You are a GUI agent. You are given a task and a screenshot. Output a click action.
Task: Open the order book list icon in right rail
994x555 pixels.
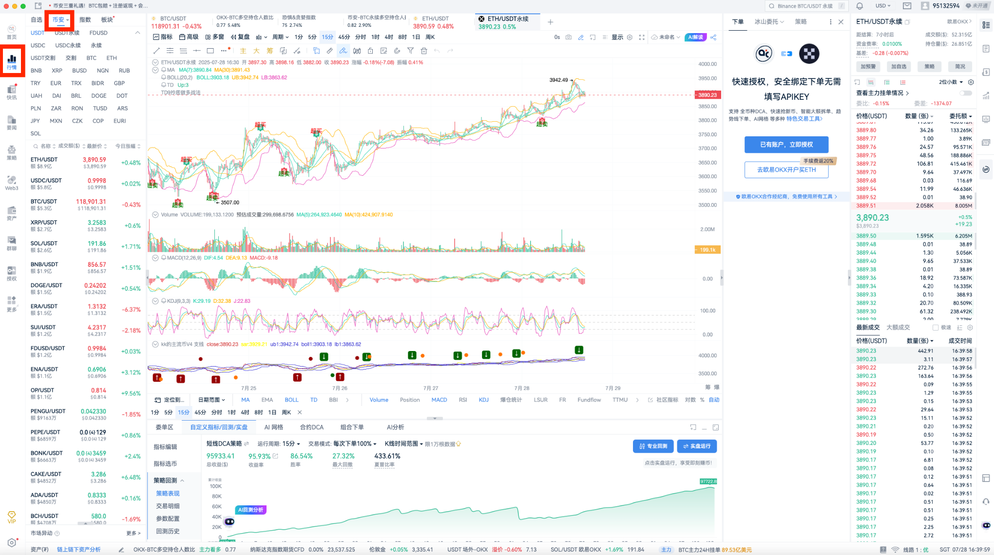pyautogui.click(x=986, y=24)
